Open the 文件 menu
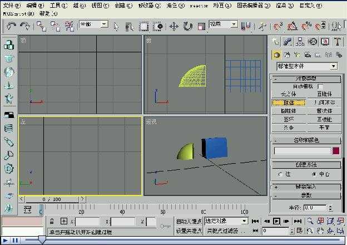This screenshot has width=347, height=245. click(x=12, y=6)
